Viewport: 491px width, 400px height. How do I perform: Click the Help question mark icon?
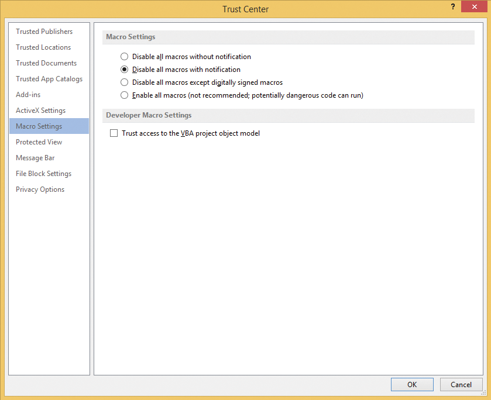452,6
